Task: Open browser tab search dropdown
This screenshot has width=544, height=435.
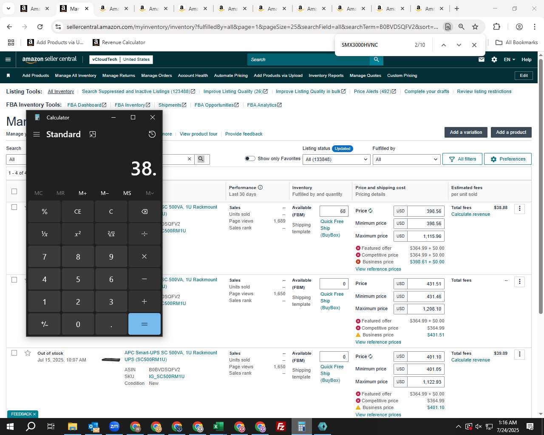Action: coord(8,8)
